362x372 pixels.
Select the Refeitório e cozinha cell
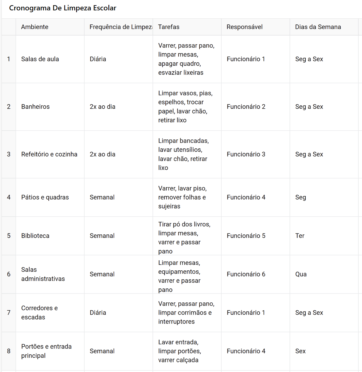pyautogui.click(x=50, y=154)
